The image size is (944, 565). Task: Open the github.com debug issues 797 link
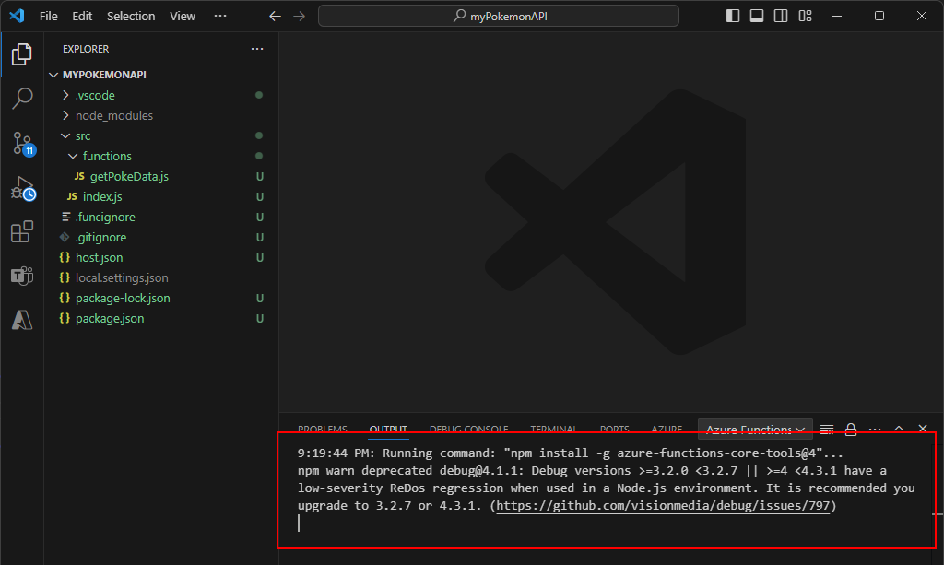[x=663, y=506]
